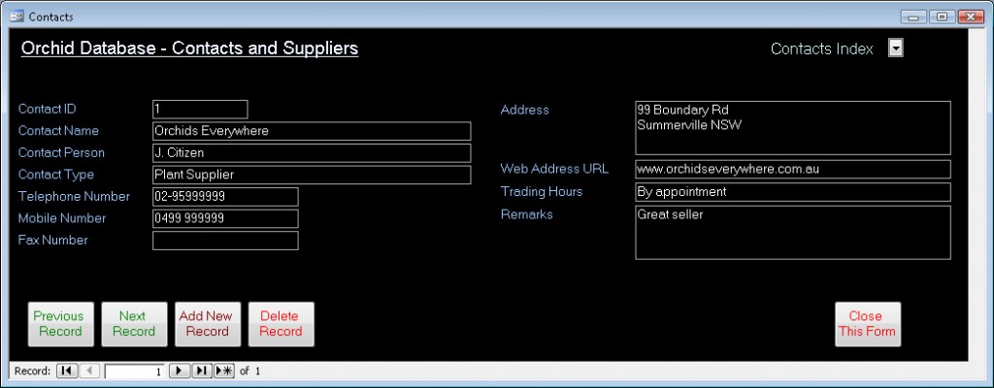The height and width of the screenshot is (388, 994).
Task: Click the next record navigation arrow
Action: tap(180, 371)
